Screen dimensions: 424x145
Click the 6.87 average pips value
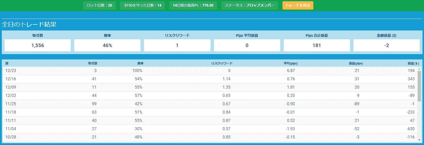click(291, 71)
